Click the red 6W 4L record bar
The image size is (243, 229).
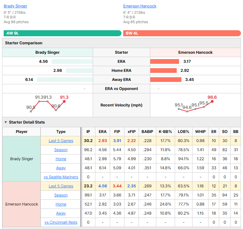tap(182, 33)
